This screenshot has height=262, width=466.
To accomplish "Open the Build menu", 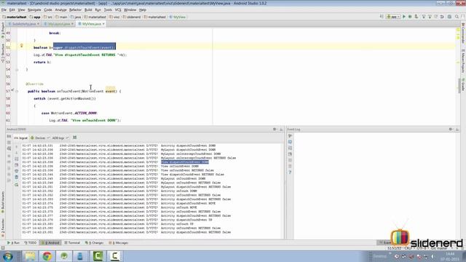I will click(88, 9).
